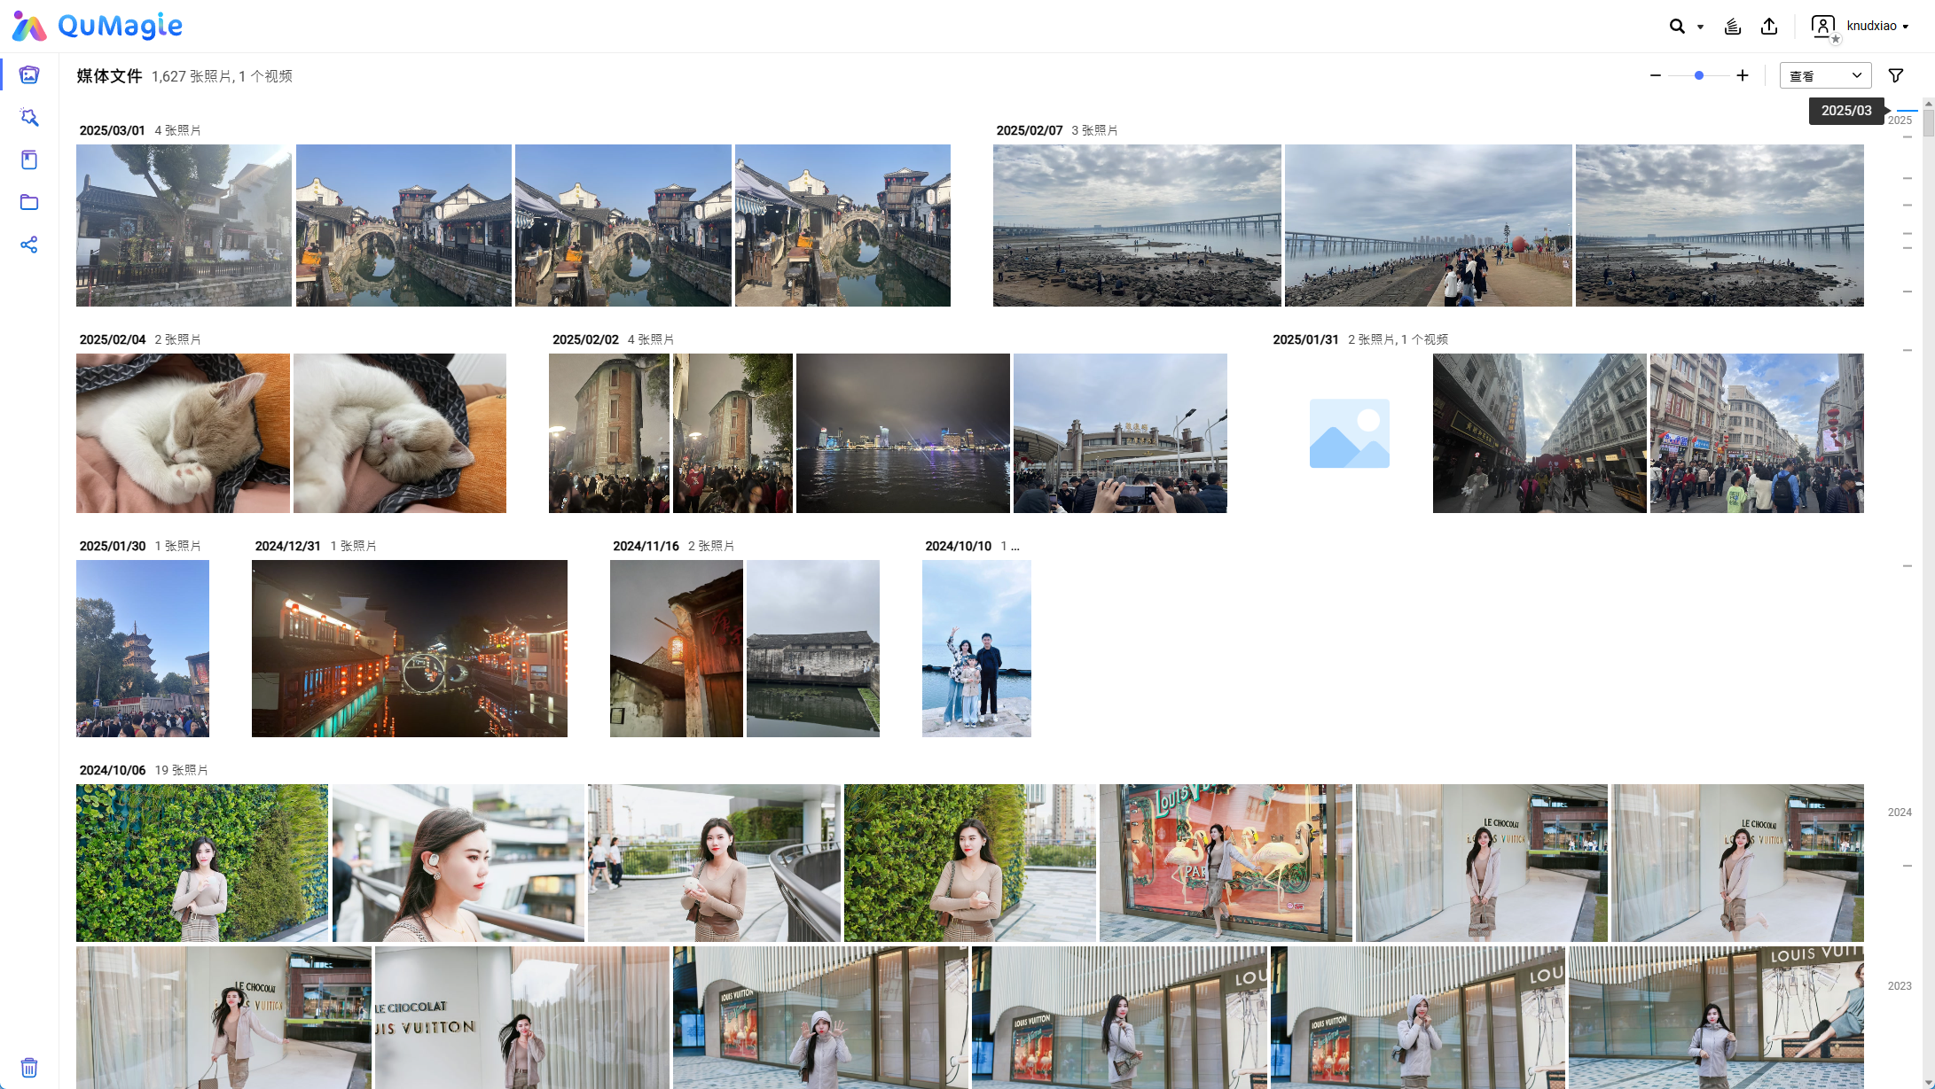Open the trash bin icon
Image resolution: width=1935 pixels, height=1089 pixels.
point(29,1067)
